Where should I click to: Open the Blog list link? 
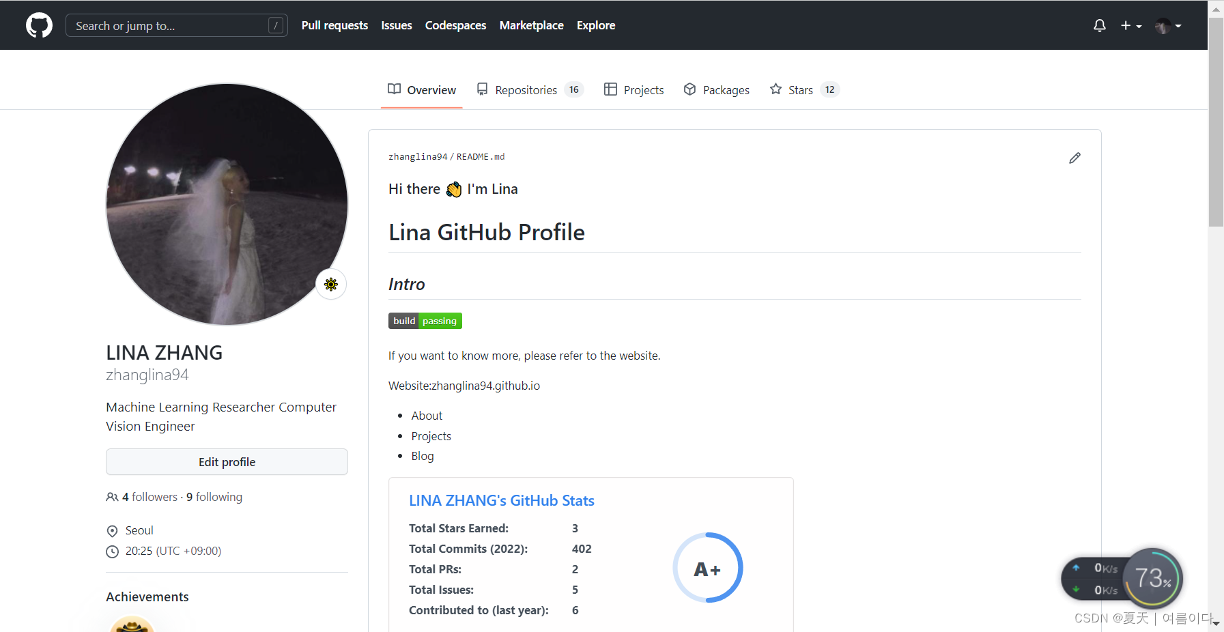click(x=423, y=456)
